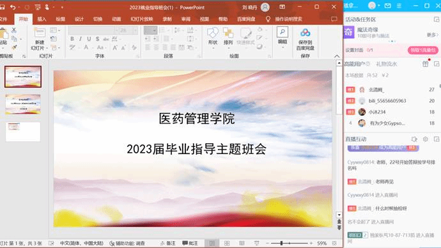Open the Arrange (排列) tool

click(x=228, y=33)
